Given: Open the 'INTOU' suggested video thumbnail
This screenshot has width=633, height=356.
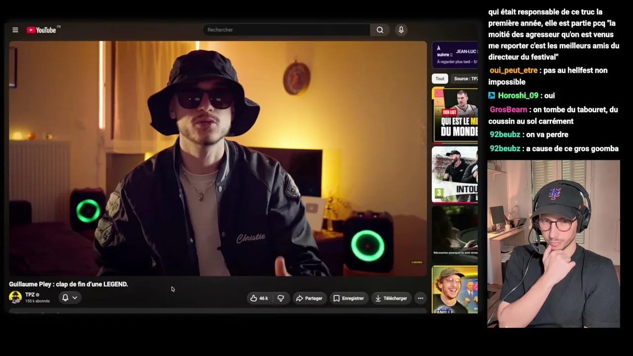Looking at the screenshot, I should [x=455, y=174].
